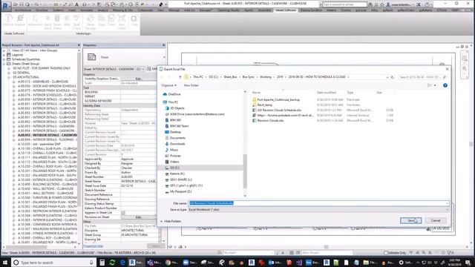Click the Text tool icon in the quick access toolbar
Image resolution: width=475 pixels, height=267 pixels.
tap(77, 4)
